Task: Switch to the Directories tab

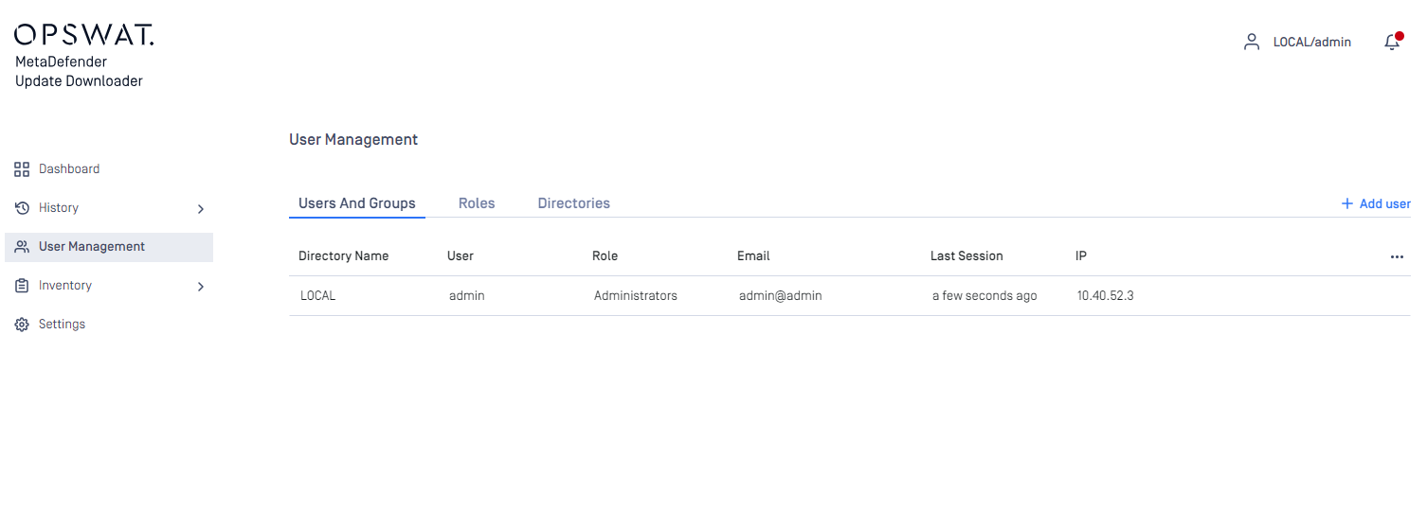Action: click(x=573, y=203)
